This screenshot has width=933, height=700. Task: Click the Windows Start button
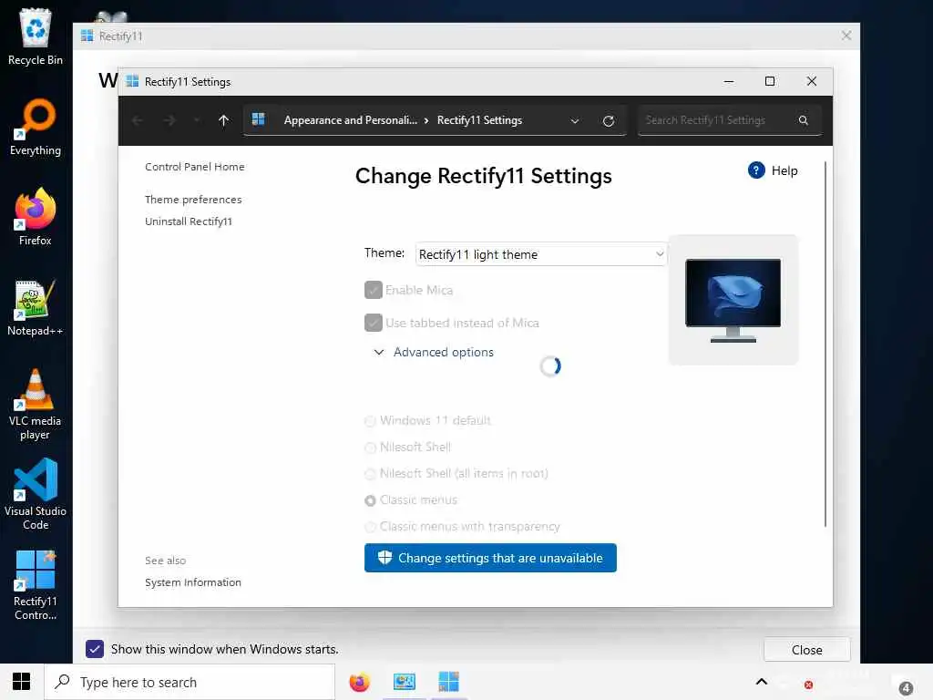click(x=22, y=682)
